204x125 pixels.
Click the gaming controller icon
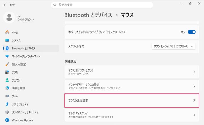pos(7,96)
